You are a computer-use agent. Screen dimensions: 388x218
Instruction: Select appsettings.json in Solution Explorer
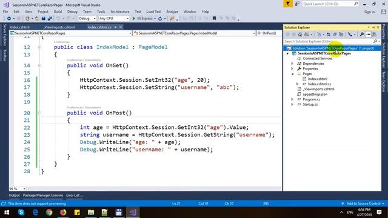point(315,94)
